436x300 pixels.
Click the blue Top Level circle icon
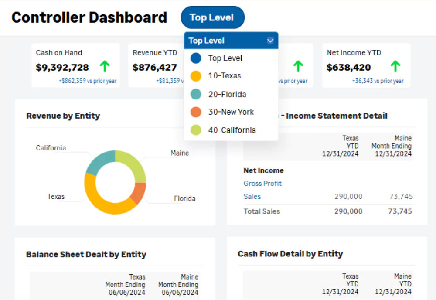pyautogui.click(x=196, y=58)
